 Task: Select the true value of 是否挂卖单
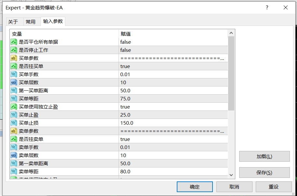coord(125,139)
